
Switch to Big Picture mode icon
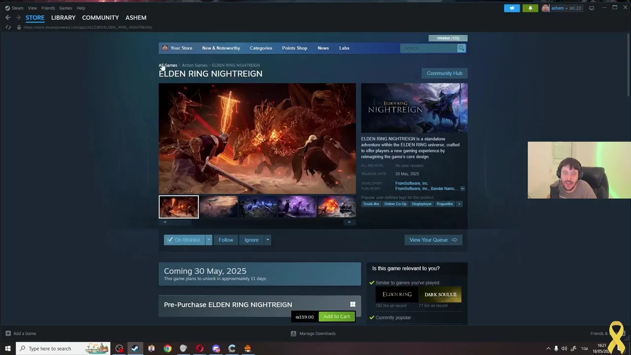pyautogui.click(x=592, y=8)
